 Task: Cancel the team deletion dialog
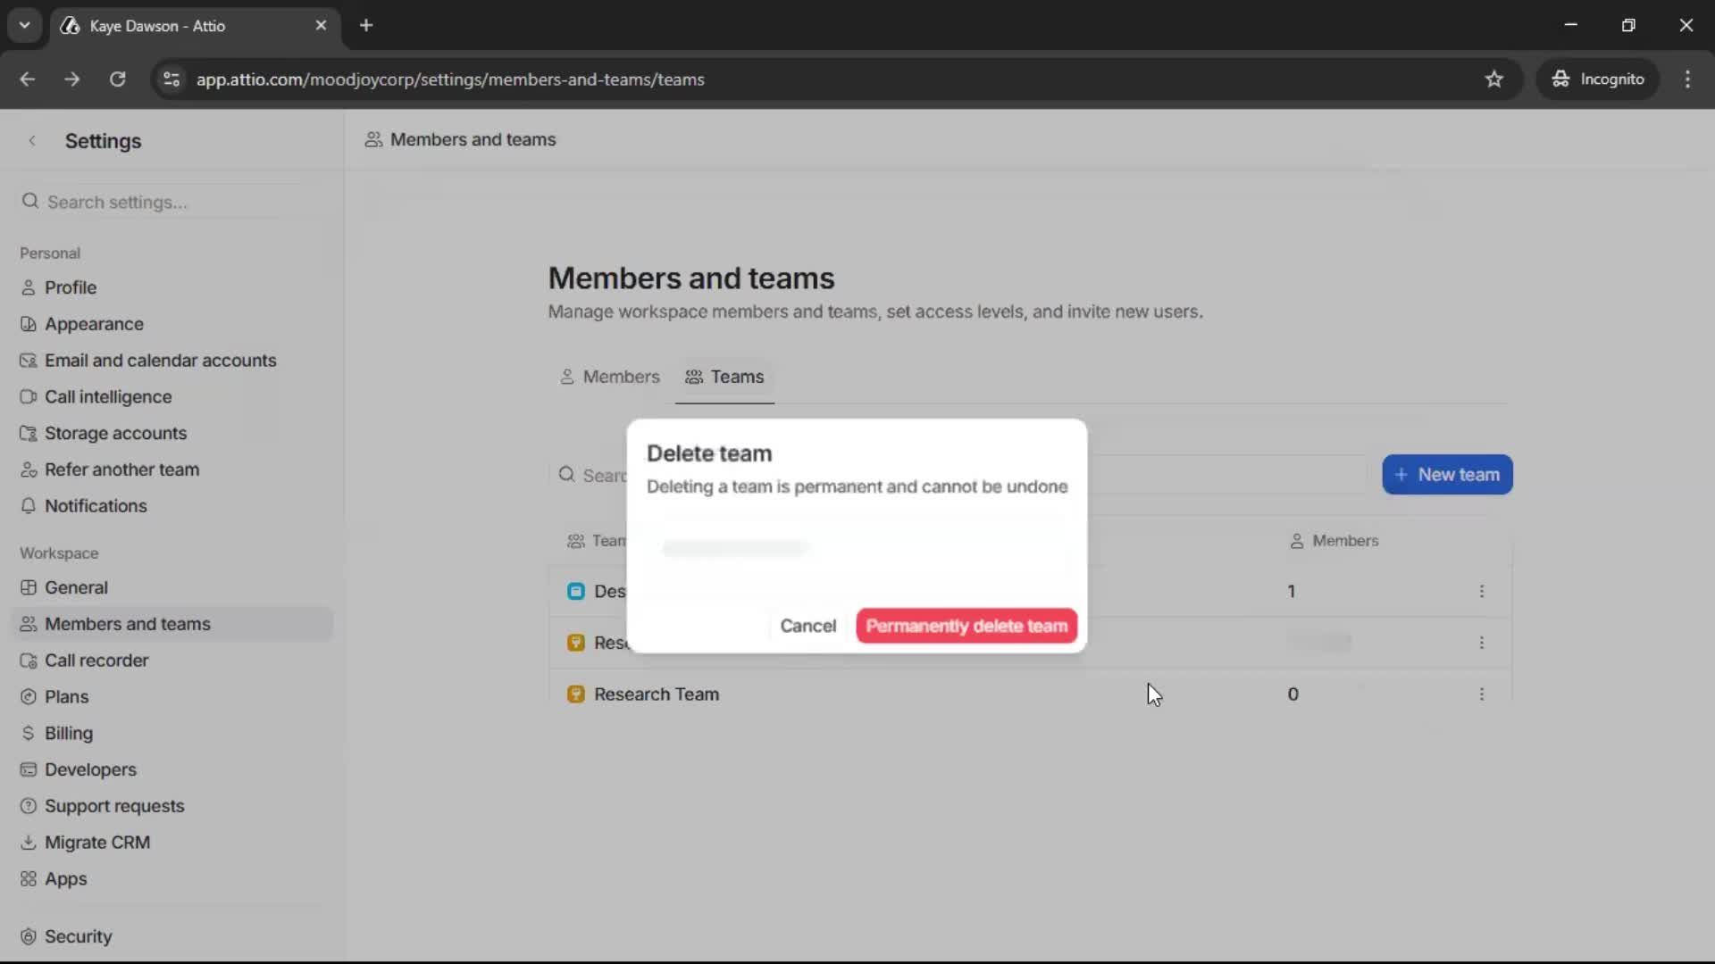[807, 626]
